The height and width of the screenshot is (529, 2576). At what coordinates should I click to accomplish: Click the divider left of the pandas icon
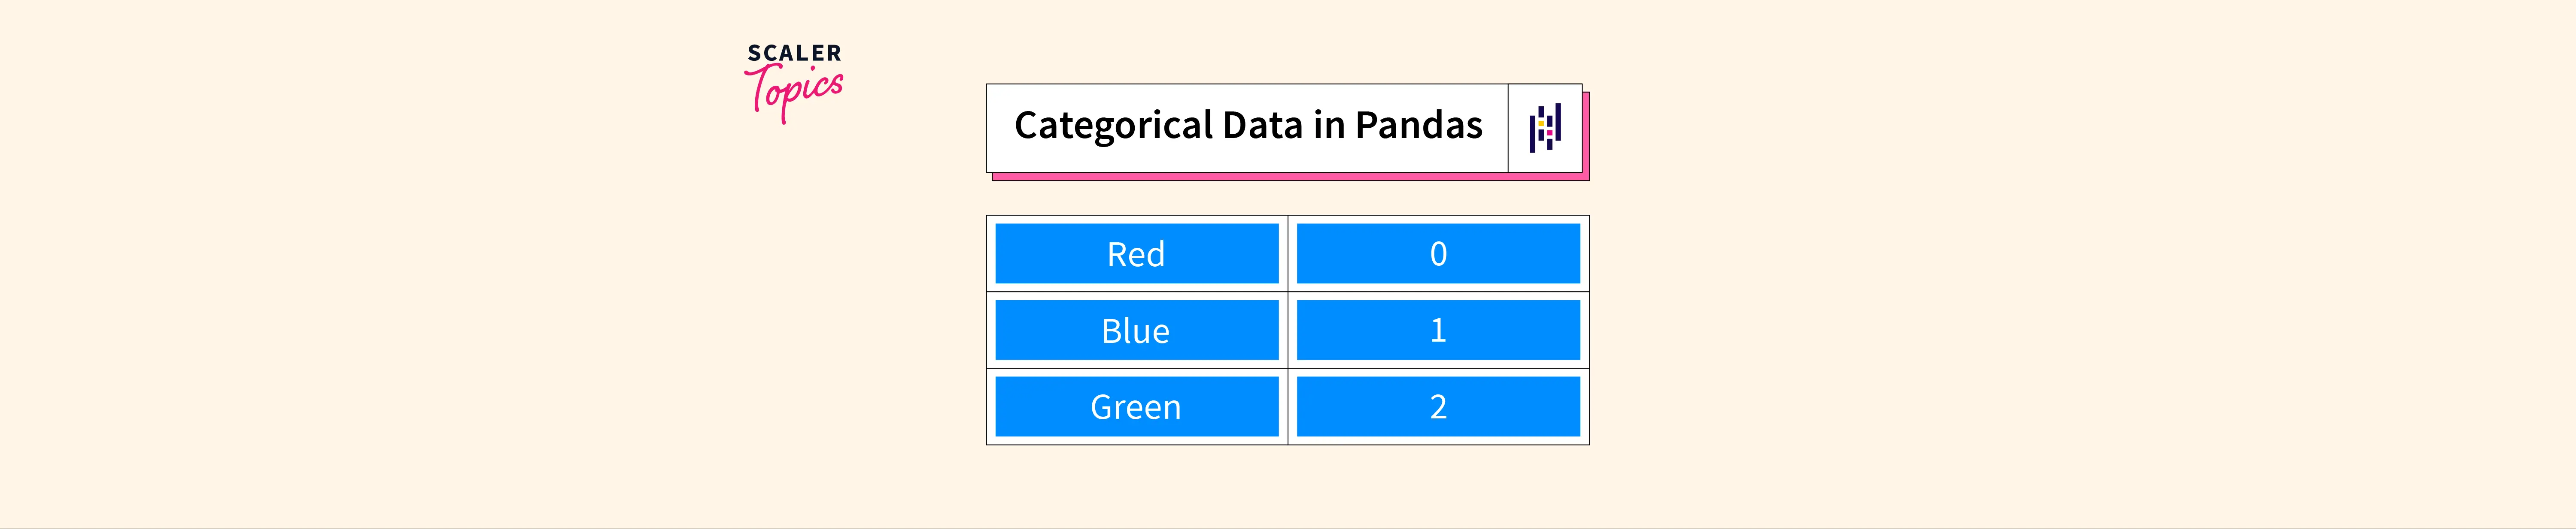(1508, 128)
